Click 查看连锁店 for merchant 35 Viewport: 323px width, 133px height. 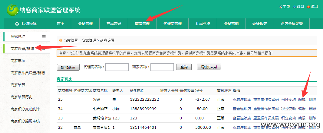click(x=242, y=99)
